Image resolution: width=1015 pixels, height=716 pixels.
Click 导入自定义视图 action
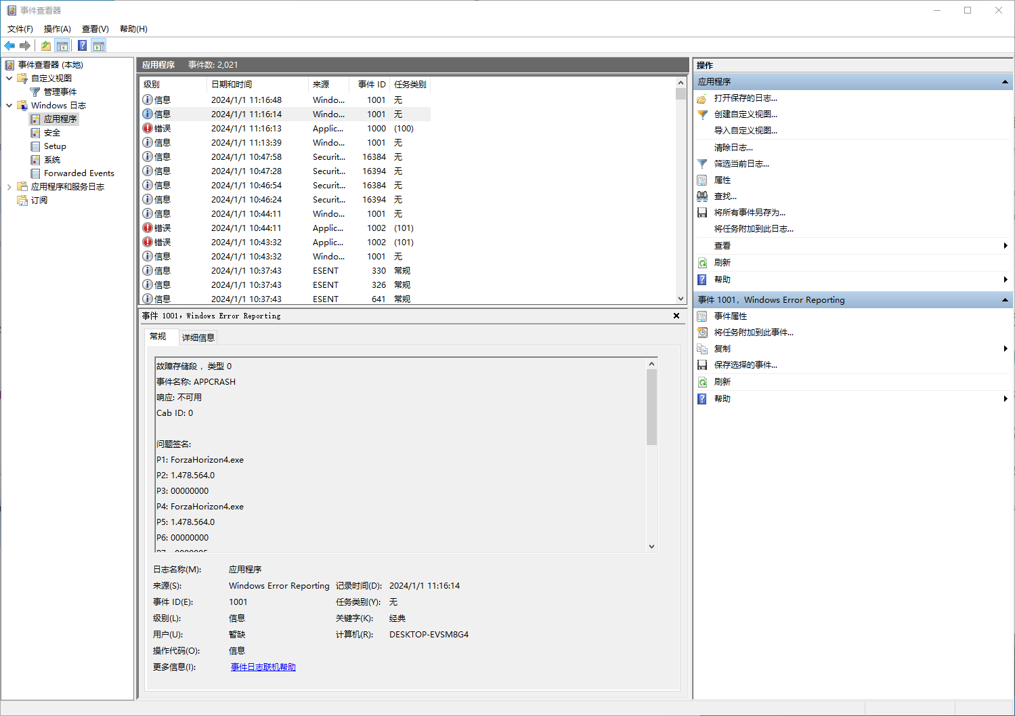click(x=746, y=131)
